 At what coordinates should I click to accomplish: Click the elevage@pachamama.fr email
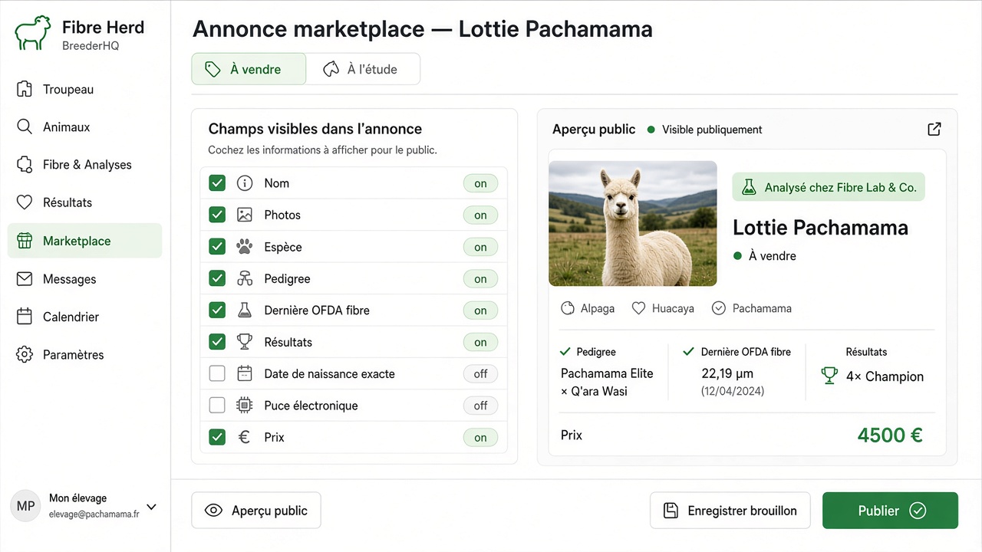coord(94,514)
